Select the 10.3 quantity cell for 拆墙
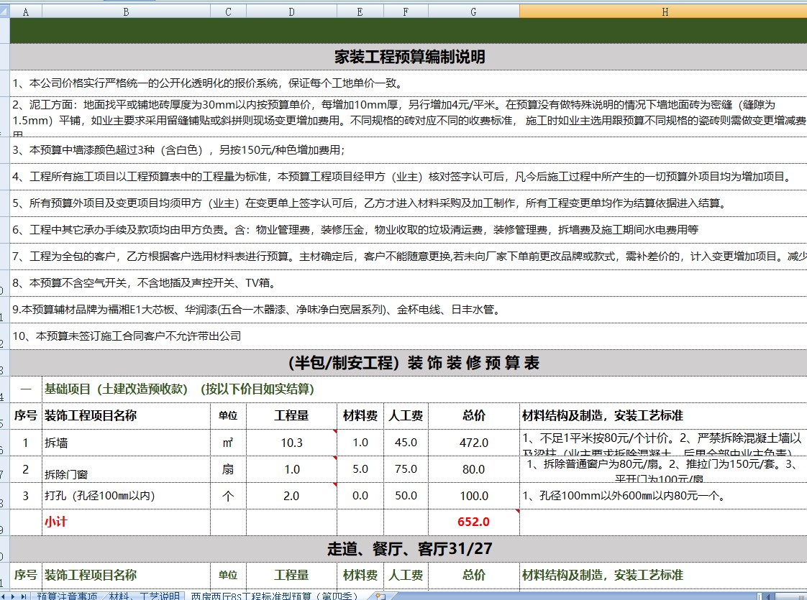 pyautogui.click(x=291, y=443)
